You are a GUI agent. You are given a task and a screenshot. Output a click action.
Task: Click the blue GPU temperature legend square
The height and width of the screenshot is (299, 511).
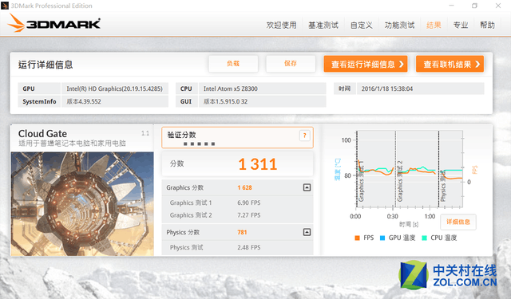(382, 238)
